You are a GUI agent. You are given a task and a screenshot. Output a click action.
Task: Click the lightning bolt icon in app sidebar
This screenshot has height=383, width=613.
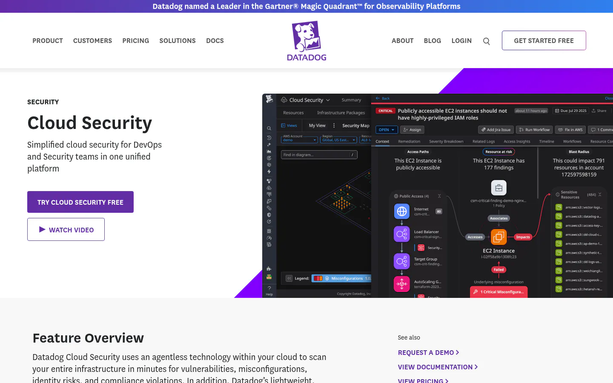click(x=269, y=172)
